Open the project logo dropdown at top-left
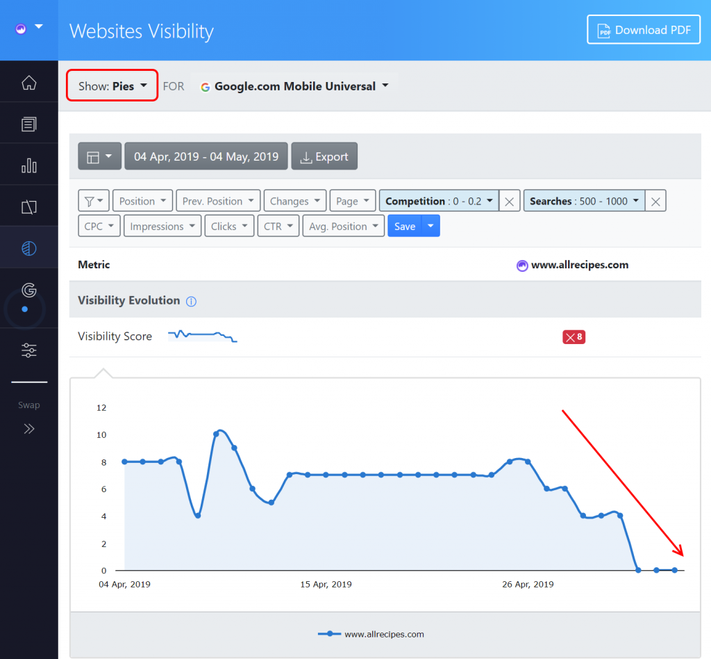711x659 pixels. [x=28, y=28]
